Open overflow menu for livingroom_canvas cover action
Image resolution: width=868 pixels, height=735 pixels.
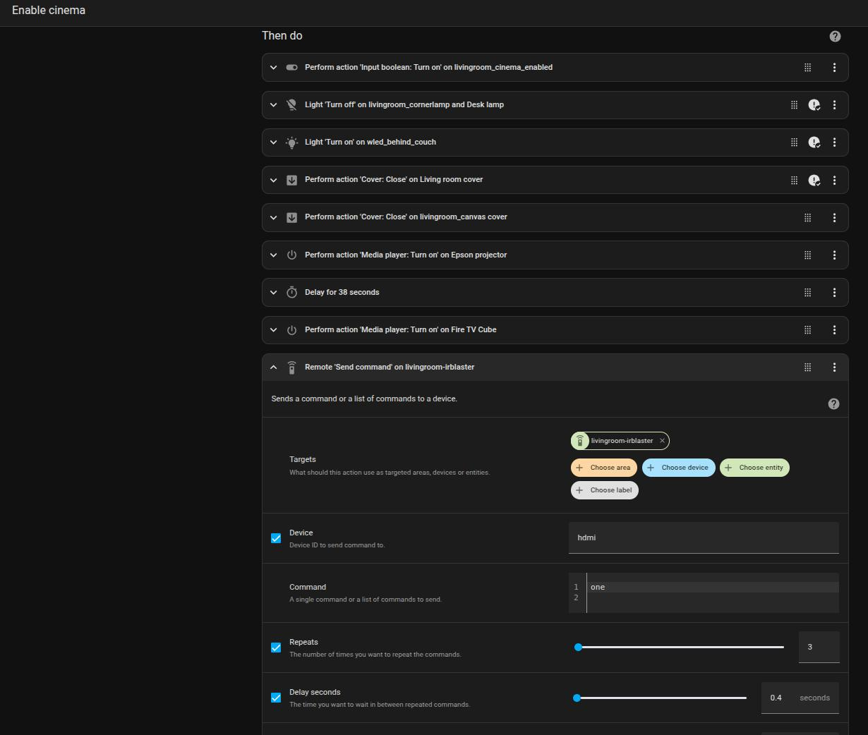tap(834, 217)
